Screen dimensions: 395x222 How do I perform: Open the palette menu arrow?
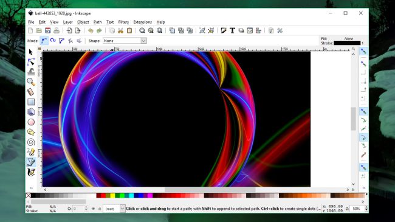point(366,194)
